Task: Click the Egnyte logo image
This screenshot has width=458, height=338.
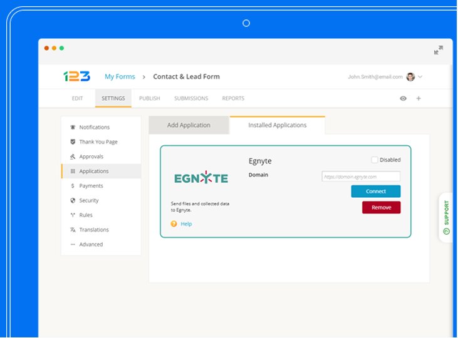Action: coord(201,178)
